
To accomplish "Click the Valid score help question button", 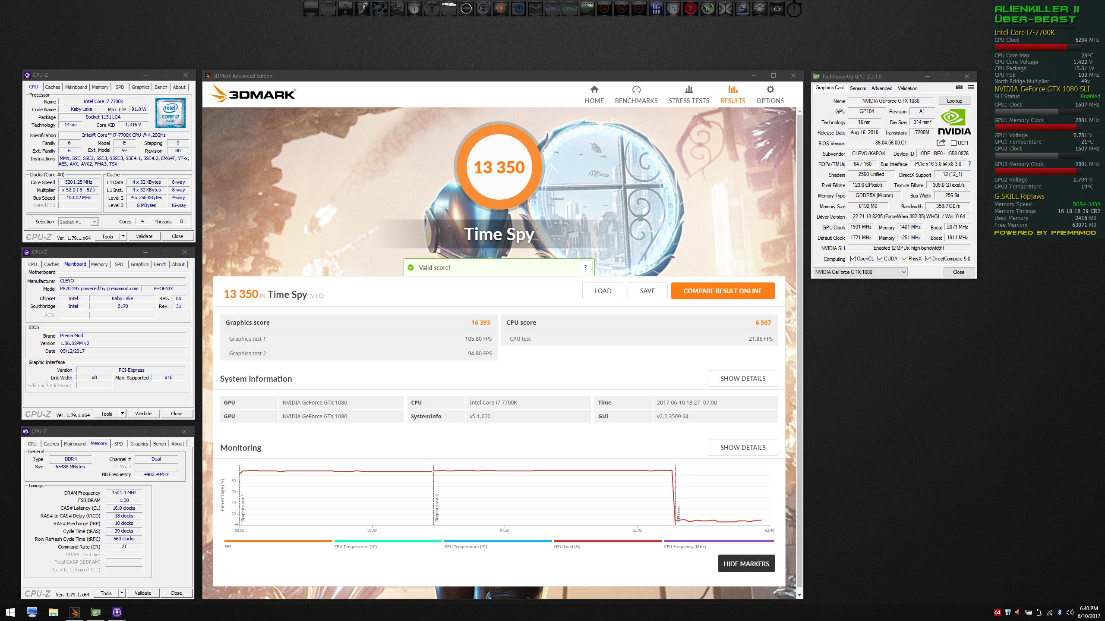I will coord(585,267).
